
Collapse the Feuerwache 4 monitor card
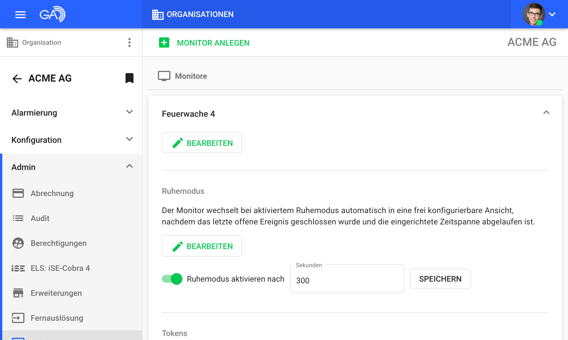tap(546, 113)
